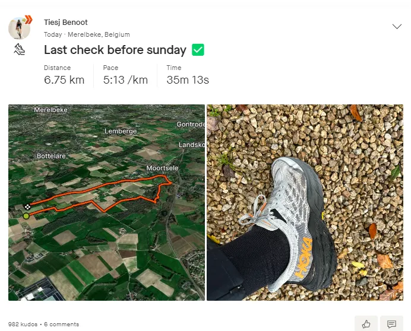This screenshot has width=411, height=331.
Task: Click the checkered finish marker on route
Action: point(27,207)
